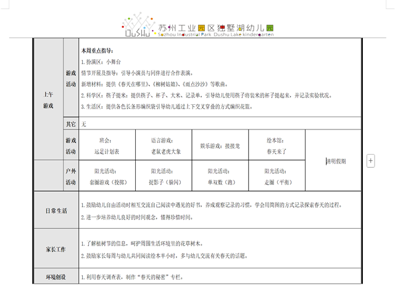The width and height of the screenshot is (395, 296).
Task: Select the 其它 label cell
Action: (71, 123)
